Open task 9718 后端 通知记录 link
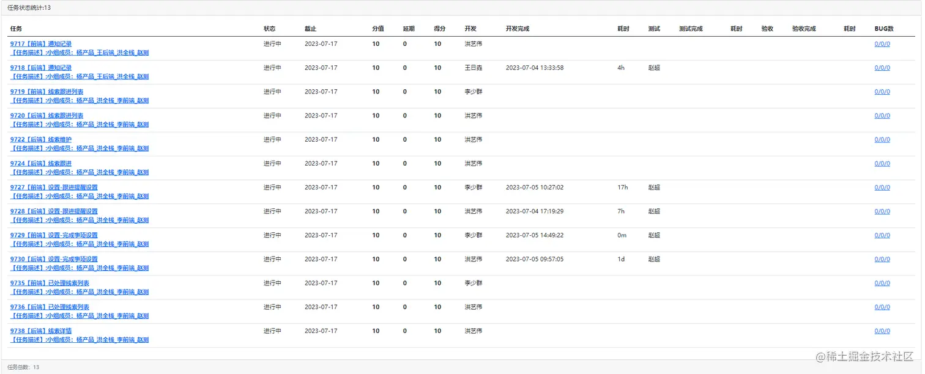The image size is (925, 374). point(41,68)
